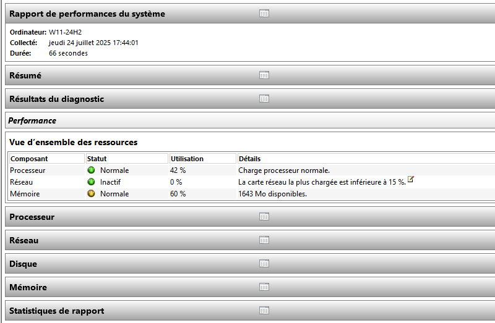Click the table icon in Disque header

point(264,264)
